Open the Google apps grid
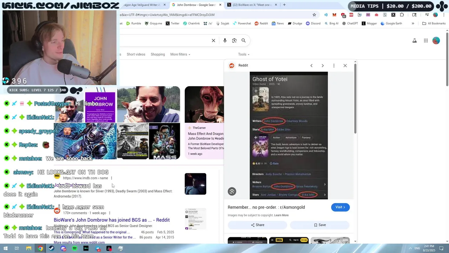The image size is (449, 253). [x=426, y=41]
